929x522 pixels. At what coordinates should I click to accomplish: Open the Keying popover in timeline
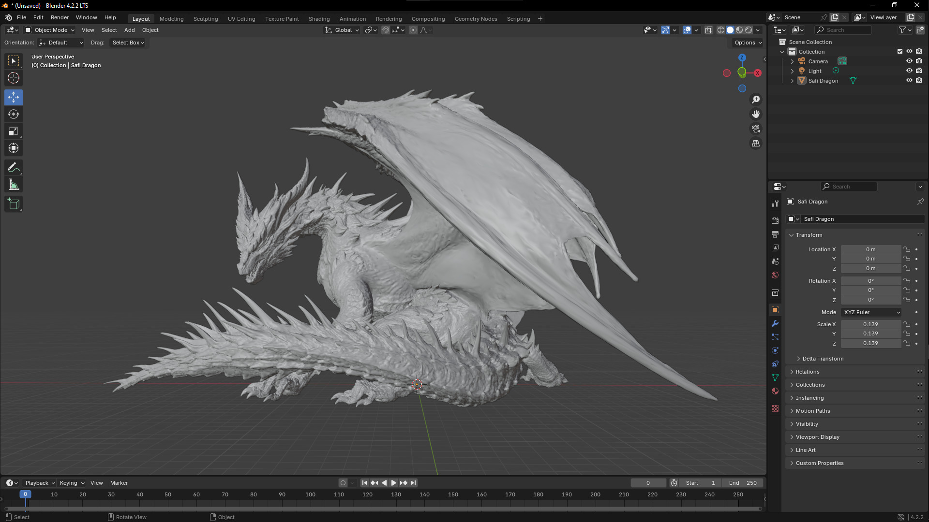(x=72, y=483)
